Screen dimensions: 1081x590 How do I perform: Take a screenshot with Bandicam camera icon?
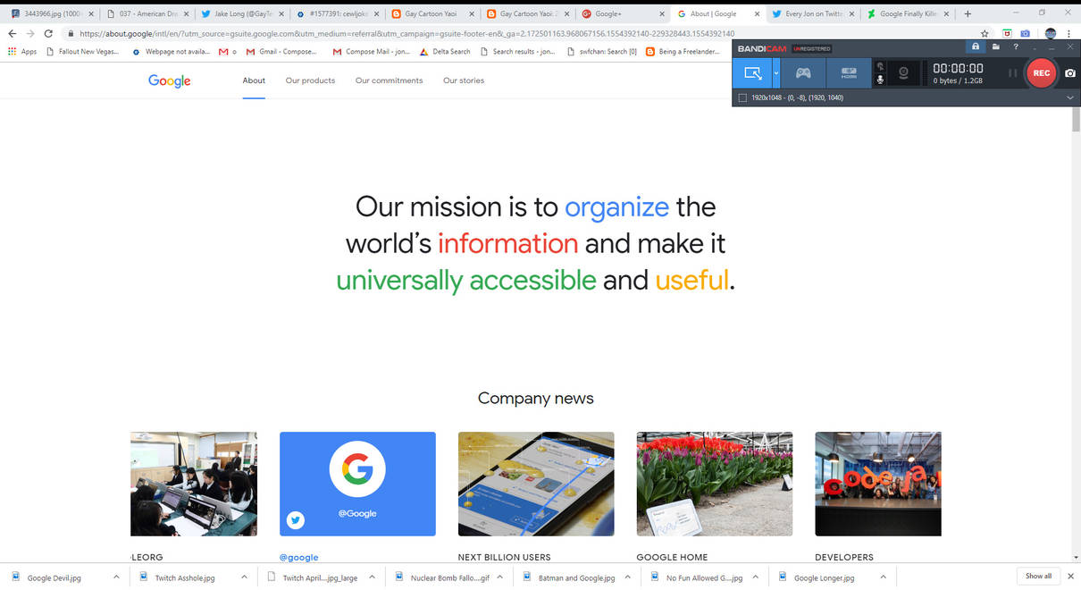tap(1070, 73)
